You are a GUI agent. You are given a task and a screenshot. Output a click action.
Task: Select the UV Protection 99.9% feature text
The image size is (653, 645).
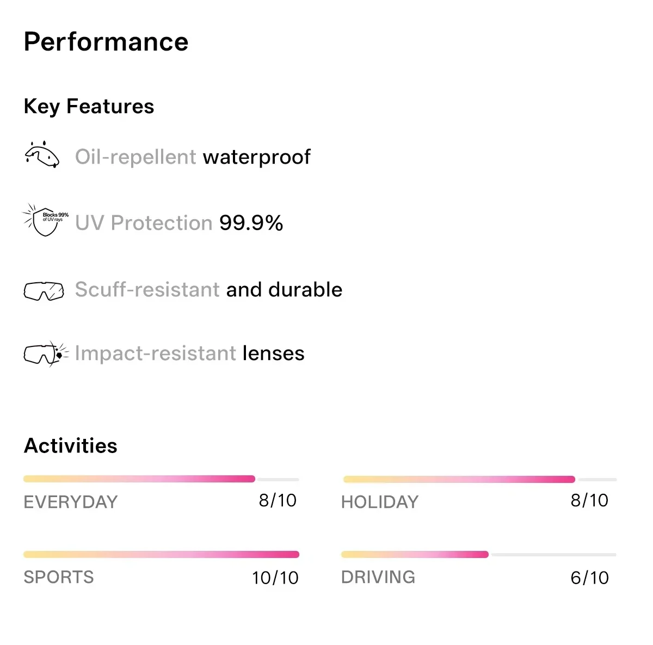tap(179, 223)
